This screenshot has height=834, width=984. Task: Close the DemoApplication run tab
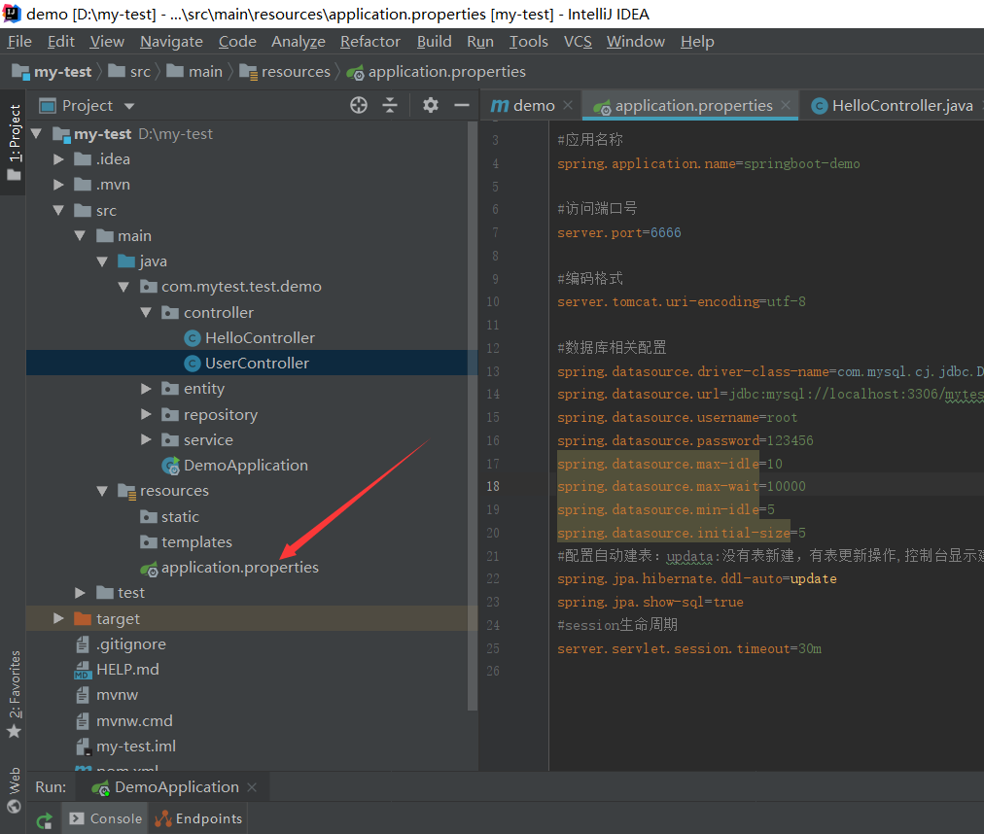point(252,787)
